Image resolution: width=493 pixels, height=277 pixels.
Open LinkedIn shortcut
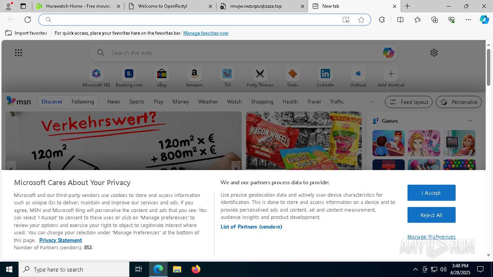click(x=325, y=77)
